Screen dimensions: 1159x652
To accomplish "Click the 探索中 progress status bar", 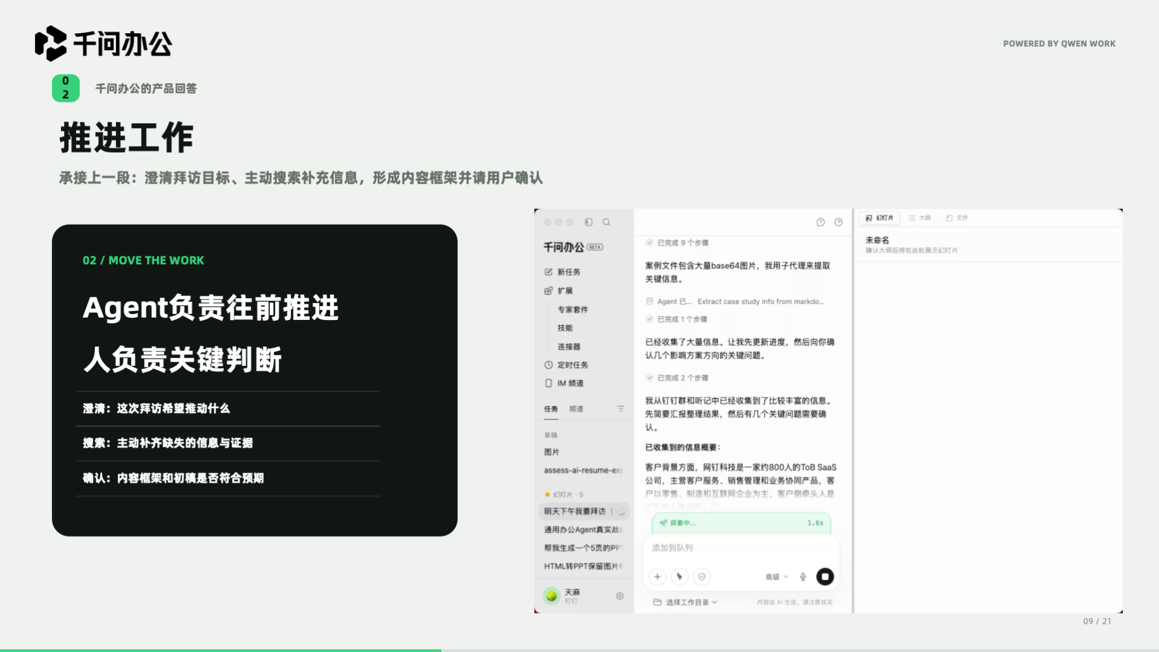I will (741, 523).
